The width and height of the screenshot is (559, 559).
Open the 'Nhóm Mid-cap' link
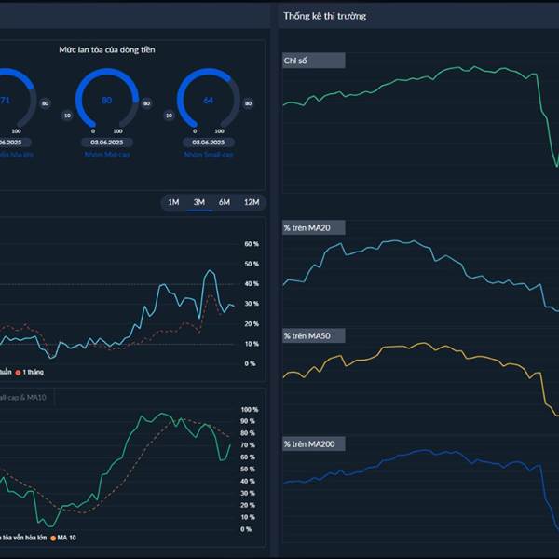coord(107,155)
